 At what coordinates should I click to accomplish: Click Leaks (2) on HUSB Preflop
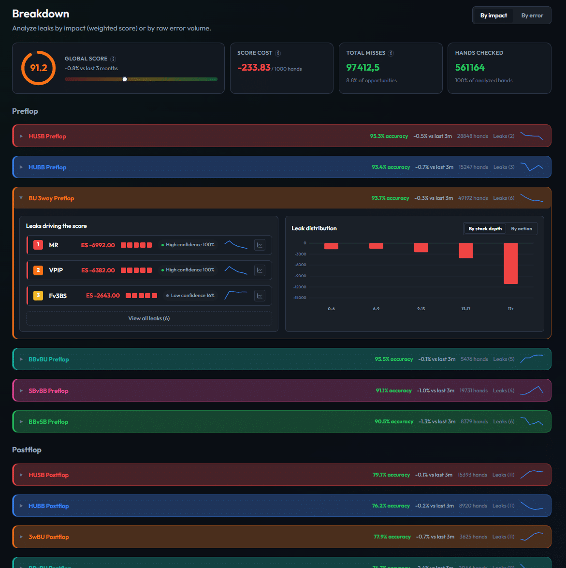503,136
